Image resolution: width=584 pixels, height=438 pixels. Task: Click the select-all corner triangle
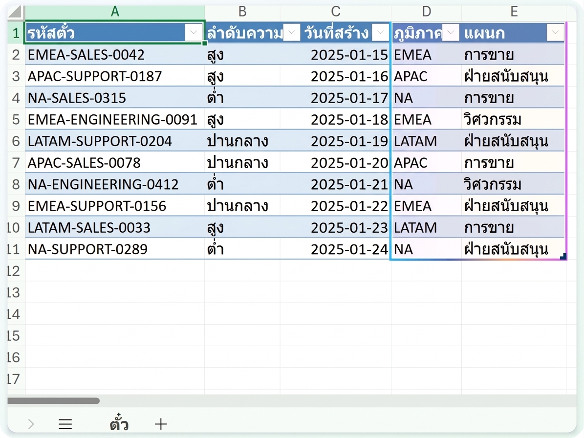click(x=16, y=12)
